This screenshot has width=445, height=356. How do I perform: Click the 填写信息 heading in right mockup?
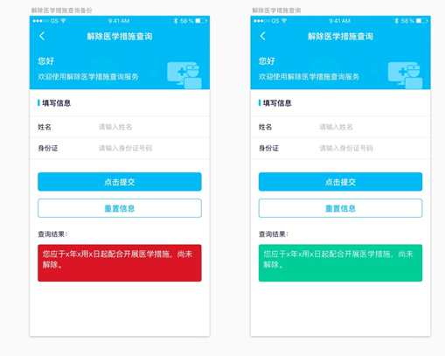tap(277, 103)
